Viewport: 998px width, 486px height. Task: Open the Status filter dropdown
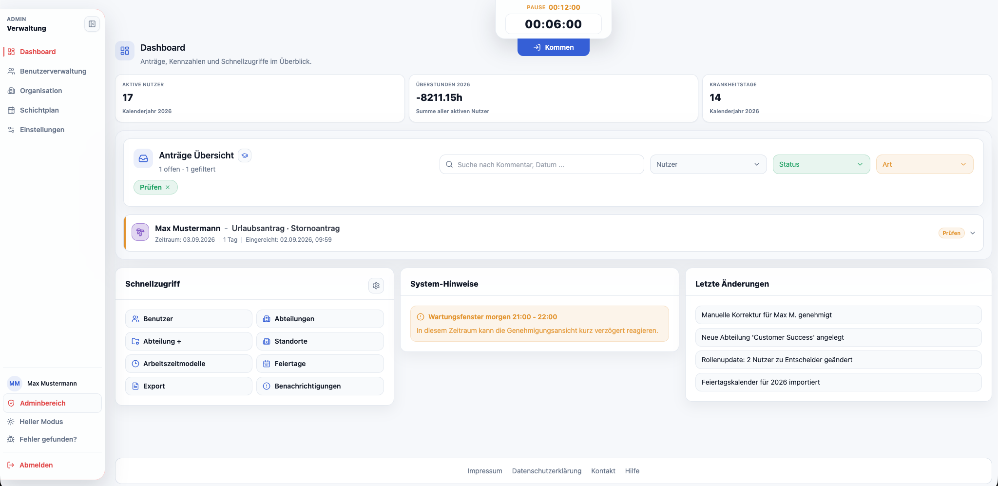click(x=821, y=164)
